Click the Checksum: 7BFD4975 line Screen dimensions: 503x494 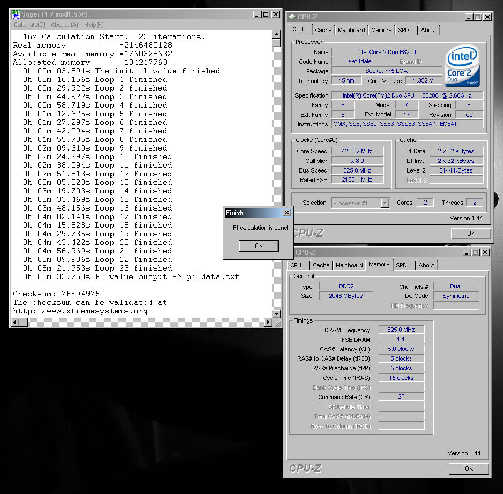pos(56,294)
